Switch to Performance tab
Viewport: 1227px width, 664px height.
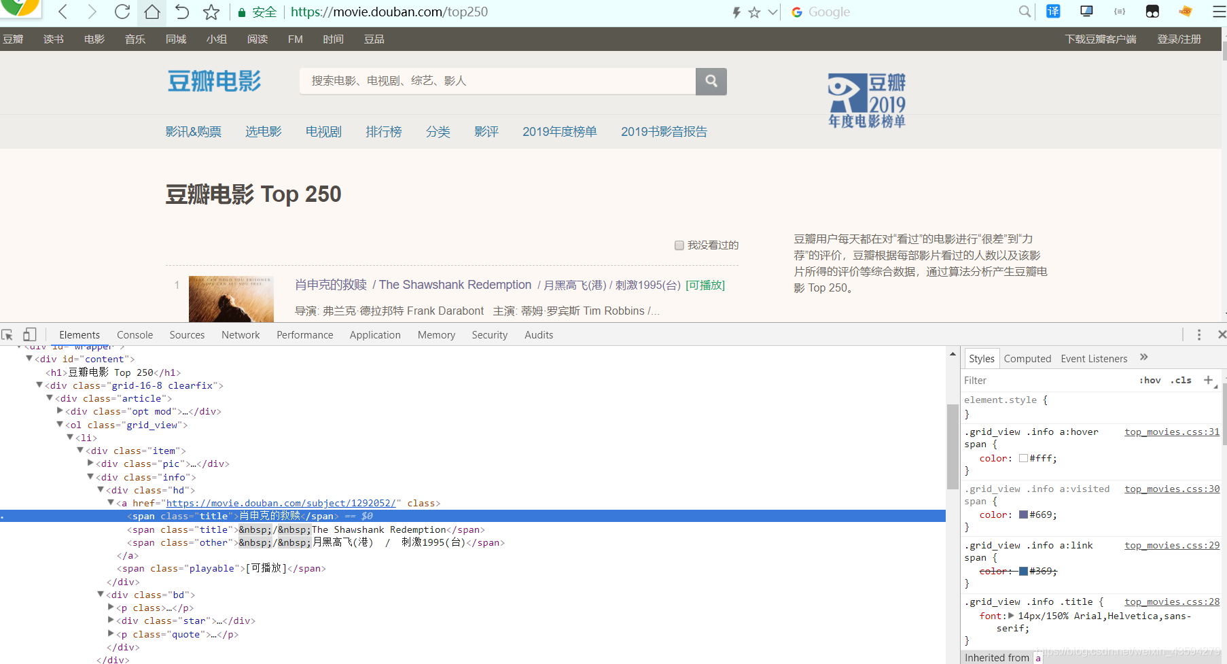[x=305, y=335]
